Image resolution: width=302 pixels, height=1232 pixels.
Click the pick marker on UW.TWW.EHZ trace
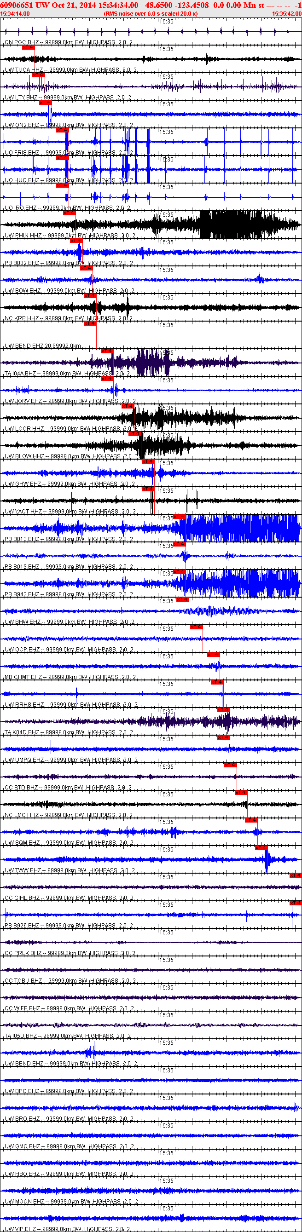pyautogui.click(x=261, y=848)
